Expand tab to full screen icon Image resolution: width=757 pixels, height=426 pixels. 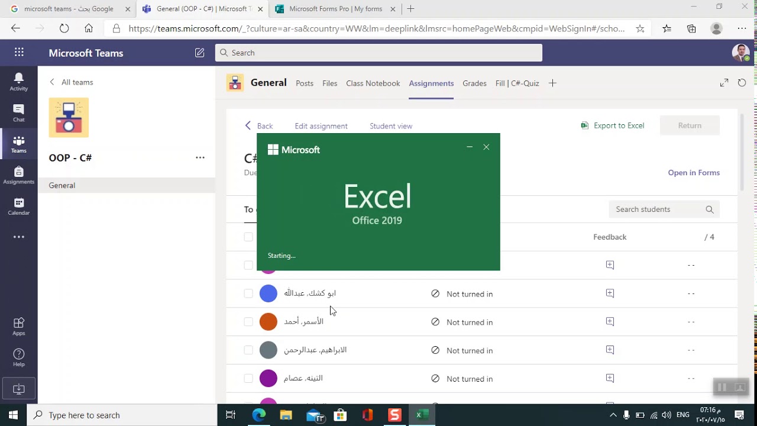coord(724,83)
